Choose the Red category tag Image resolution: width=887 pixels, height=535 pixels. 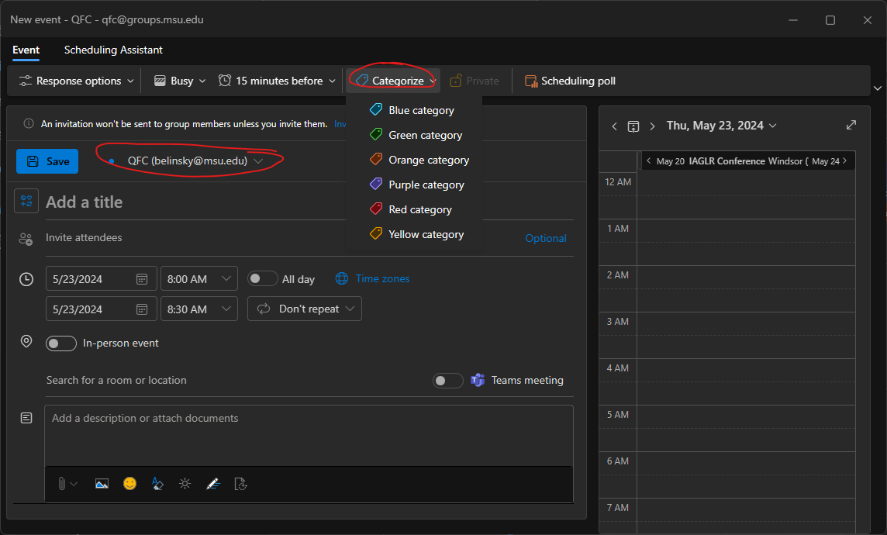pos(419,209)
